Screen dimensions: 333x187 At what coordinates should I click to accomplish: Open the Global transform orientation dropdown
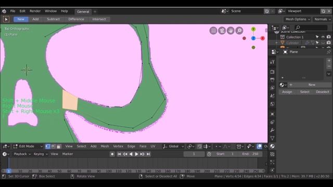tap(173, 146)
